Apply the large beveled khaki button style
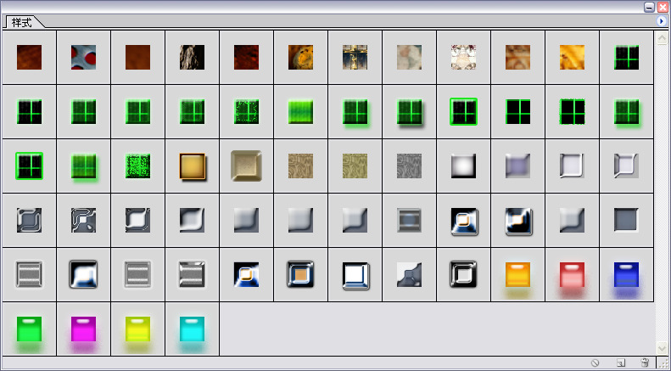Viewport: 671px width, 371px height. pyautogui.click(x=247, y=166)
